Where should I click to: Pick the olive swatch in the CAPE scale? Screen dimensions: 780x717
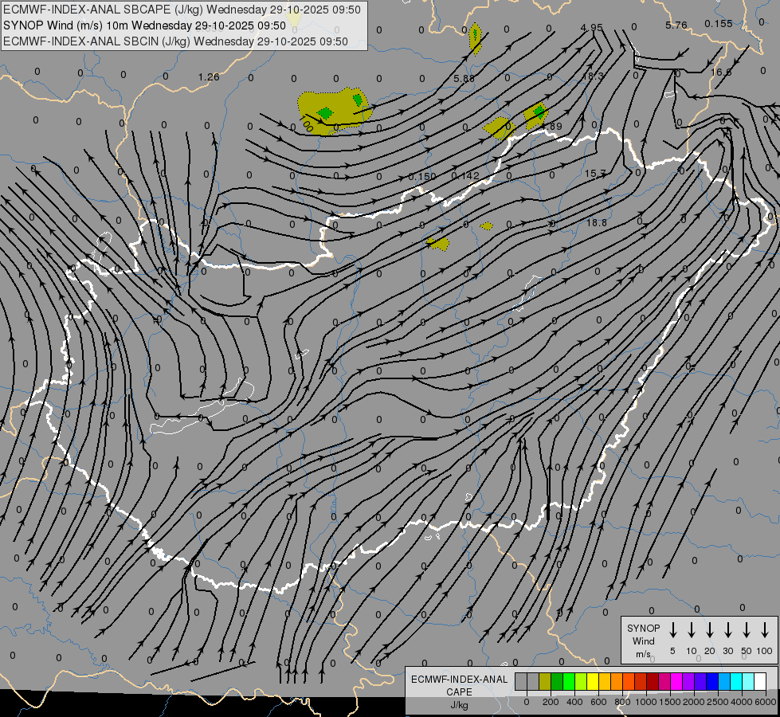click(545, 681)
